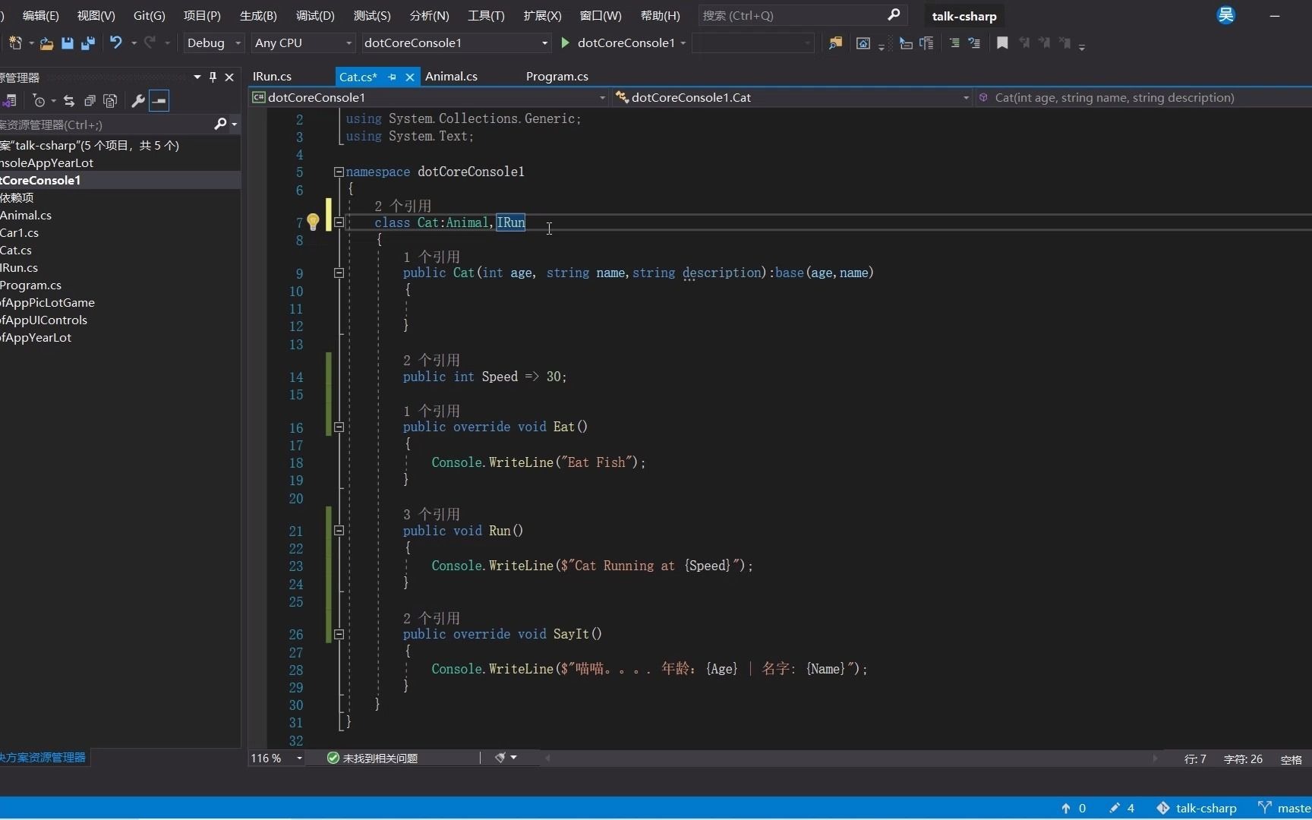Click the toolbar icon with a cursor arrow over a box

[906, 43]
